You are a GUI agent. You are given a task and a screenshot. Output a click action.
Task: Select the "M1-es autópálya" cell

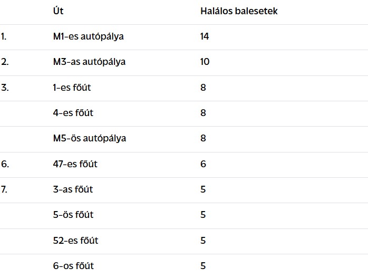[x=88, y=36]
